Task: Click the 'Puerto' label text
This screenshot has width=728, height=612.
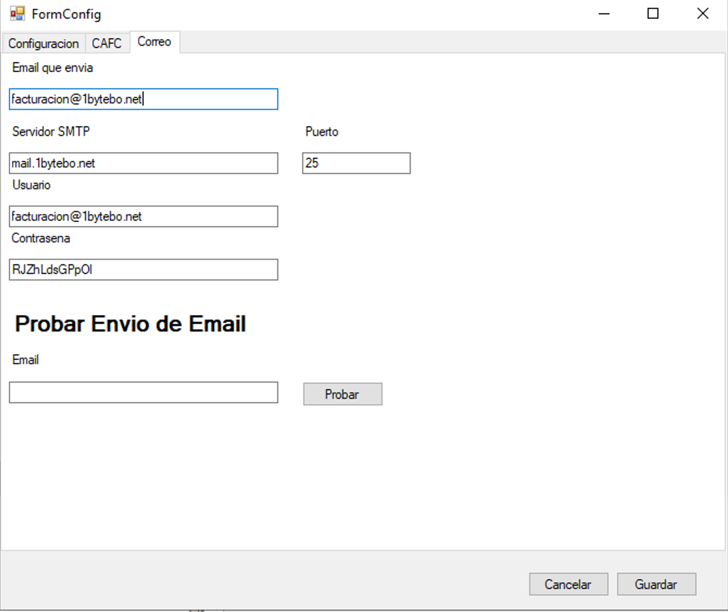Action: point(322,132)
